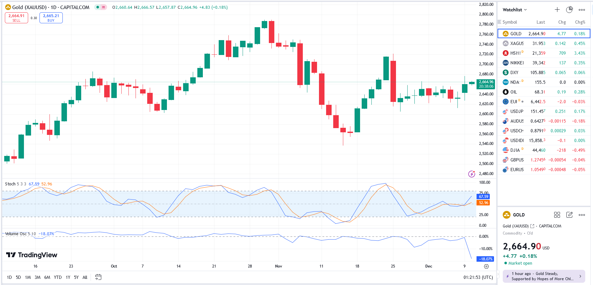Viewport: 593px width, 285px height.
Task: Click the red SELL price button
Action: (16, 18)
